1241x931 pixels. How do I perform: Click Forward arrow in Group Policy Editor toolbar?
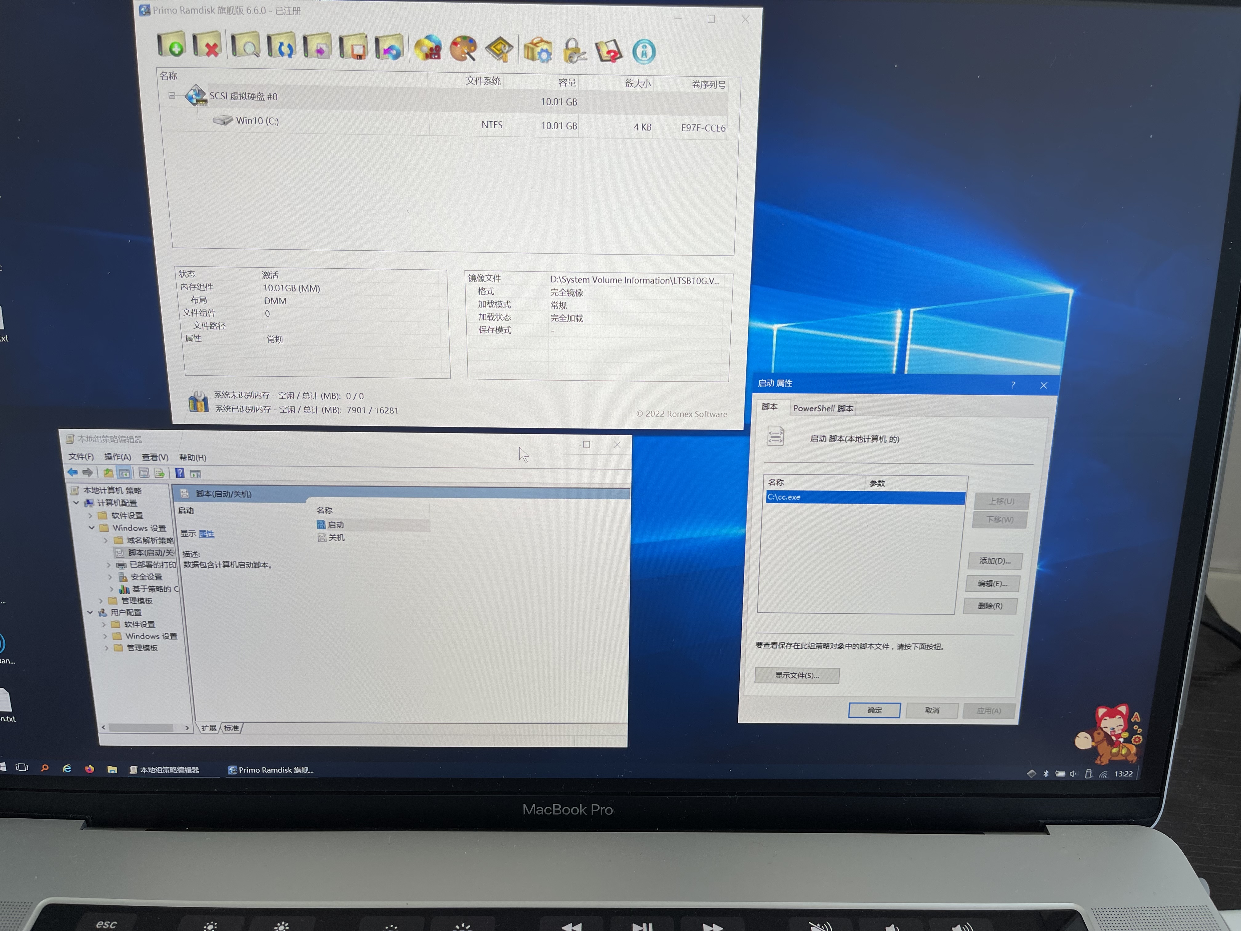87,472
